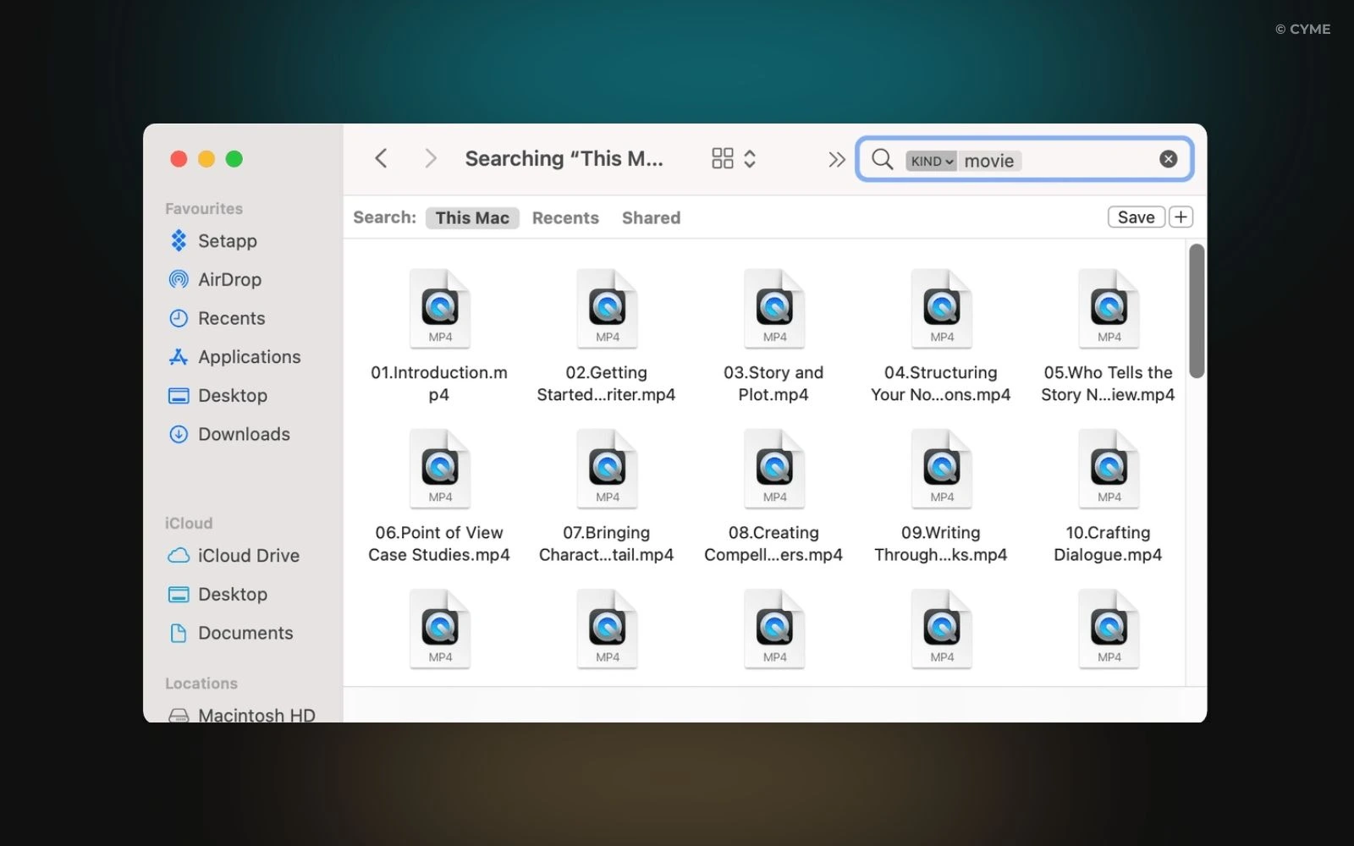Click the yellow minimize window button
This screenshot has height=846, width=1354.
coord(206,159)
